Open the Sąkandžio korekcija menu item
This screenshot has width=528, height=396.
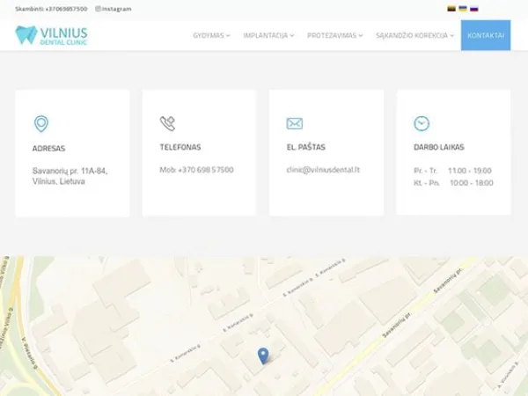[412, 35]
